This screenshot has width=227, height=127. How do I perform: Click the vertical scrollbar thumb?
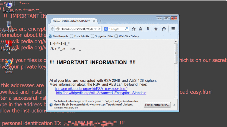pos(176,53)
